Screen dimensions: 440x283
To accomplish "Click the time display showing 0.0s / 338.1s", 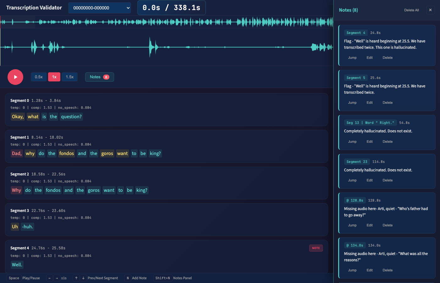I will (x=171, y=8).
